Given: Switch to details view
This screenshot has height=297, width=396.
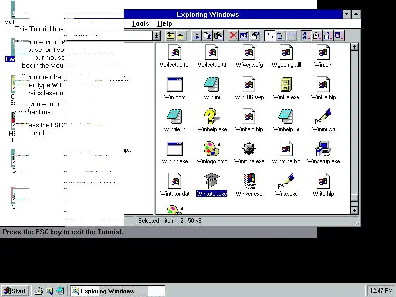Looking at the screenshot, I should tap(292, 36).
